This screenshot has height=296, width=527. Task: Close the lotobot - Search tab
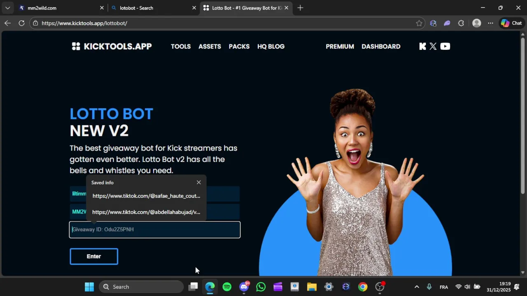click(x=194, y=8)
